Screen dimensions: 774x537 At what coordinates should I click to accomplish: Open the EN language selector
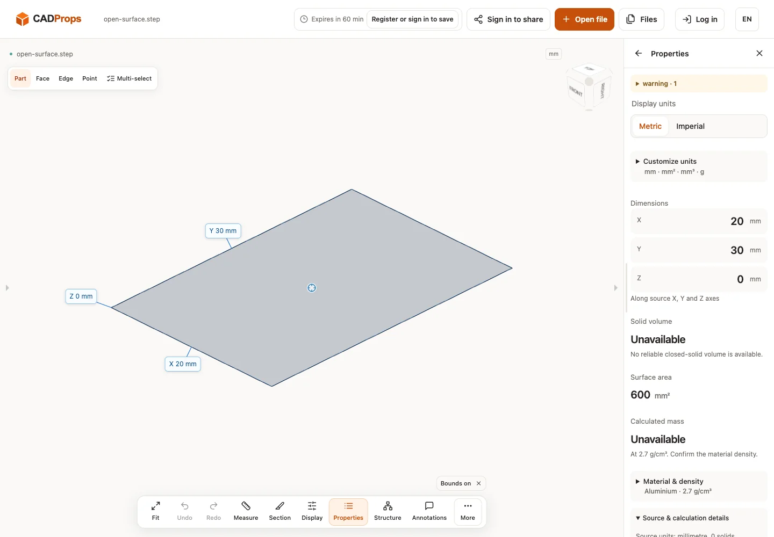(747, 19)
